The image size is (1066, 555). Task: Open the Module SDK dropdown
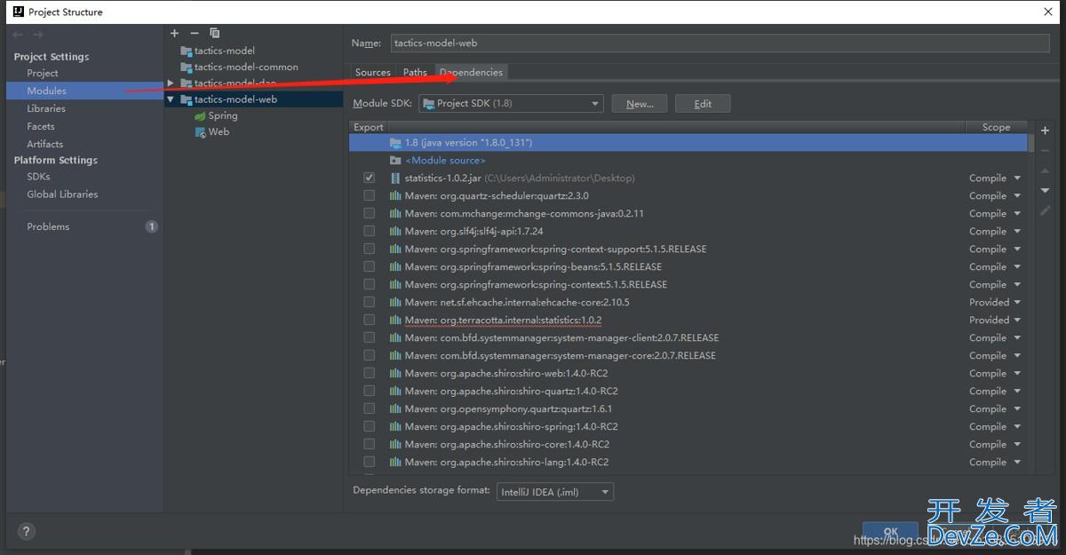tap(512, 104)
